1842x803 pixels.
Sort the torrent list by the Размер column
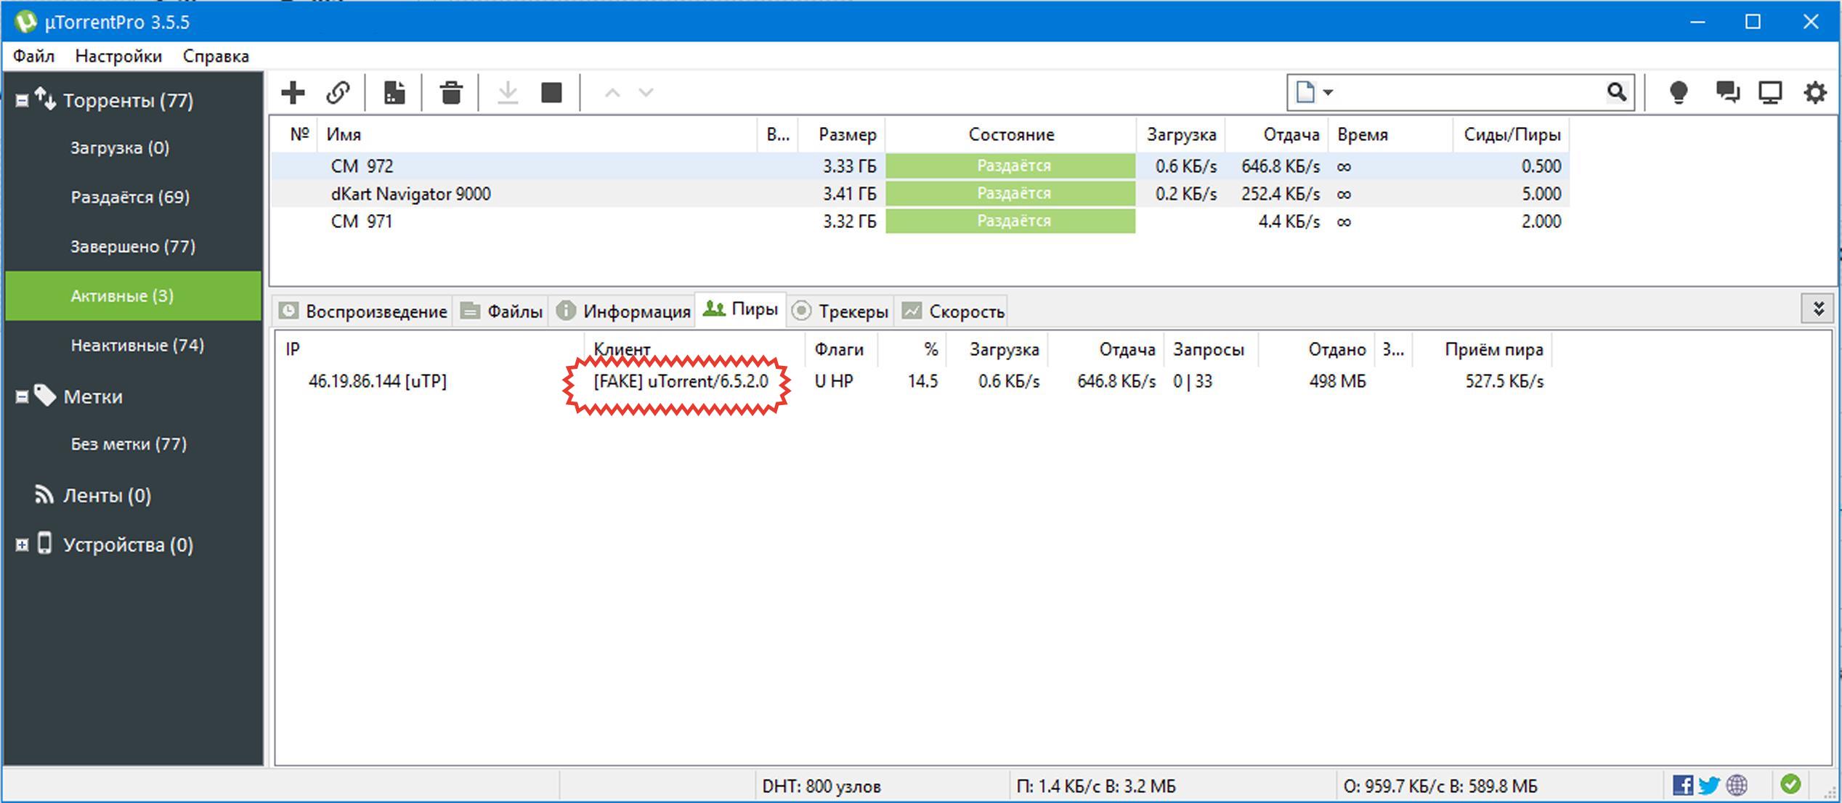click(846, 134)
